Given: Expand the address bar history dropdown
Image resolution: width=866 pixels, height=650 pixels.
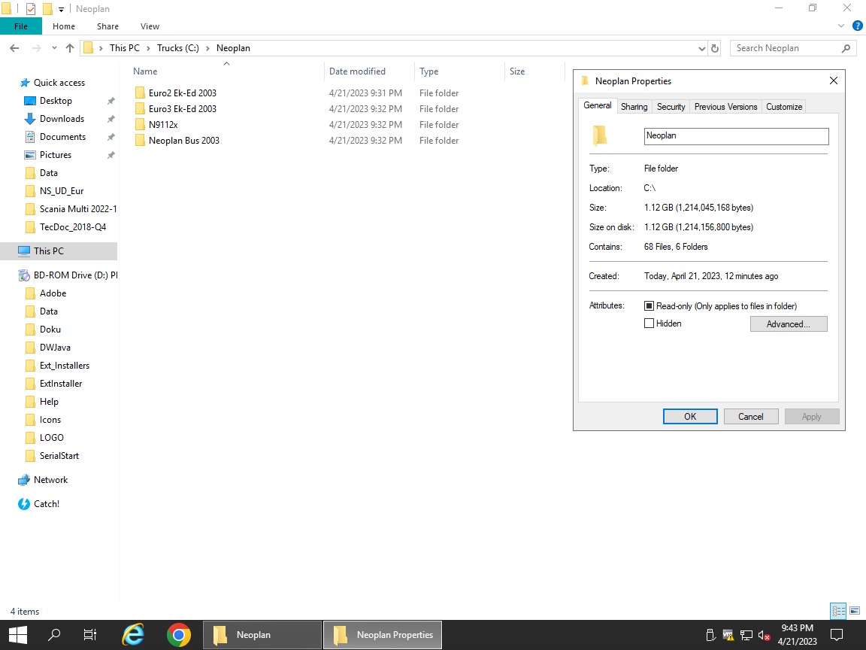Looking at the screenshot, I should point(701,48).
